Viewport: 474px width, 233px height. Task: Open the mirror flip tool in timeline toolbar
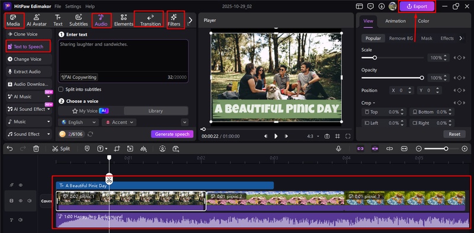point(143,149)
